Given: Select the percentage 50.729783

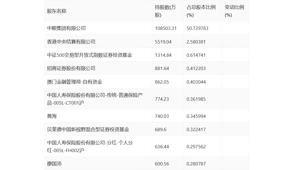Looking at the screenshot, I should [197, 28].
